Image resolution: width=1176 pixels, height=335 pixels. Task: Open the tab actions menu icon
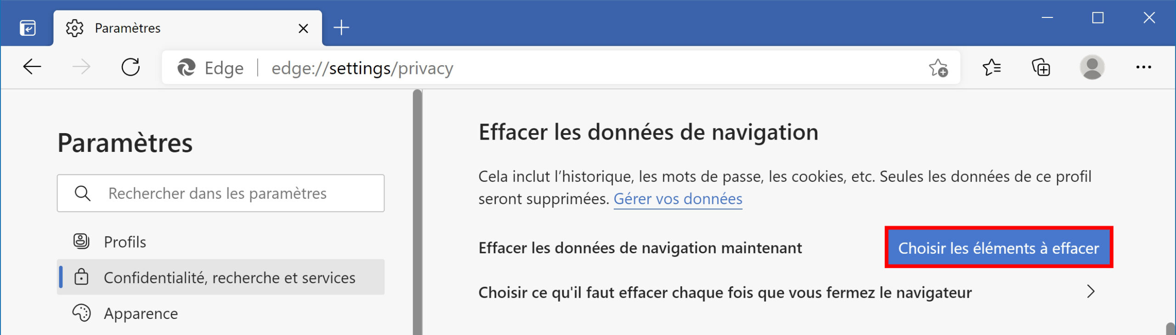(28, 28)
